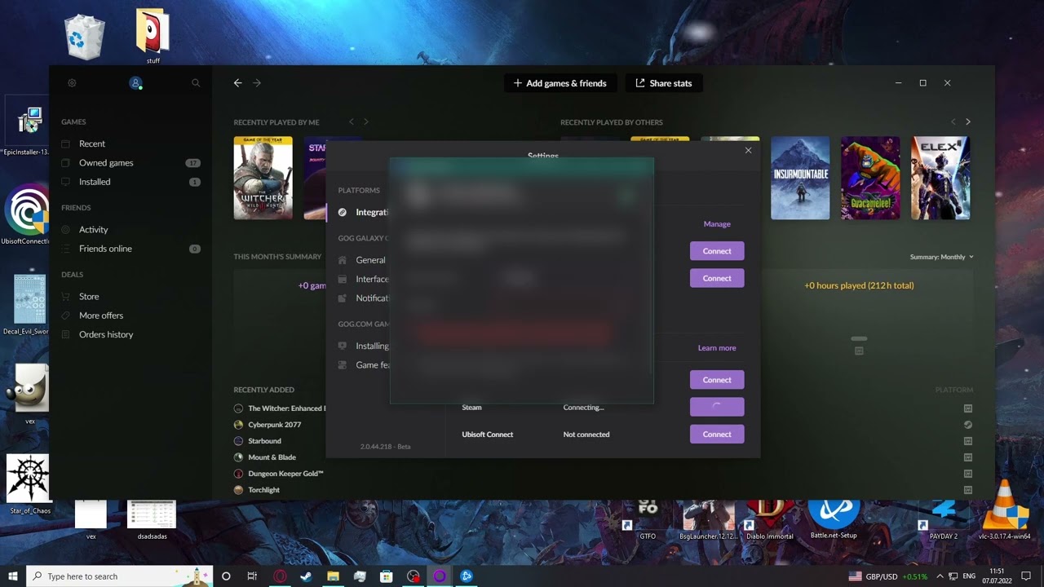Show next in Recently Played By Others
Viewport: 1044px width, 587px height.
tap(968, 121)
